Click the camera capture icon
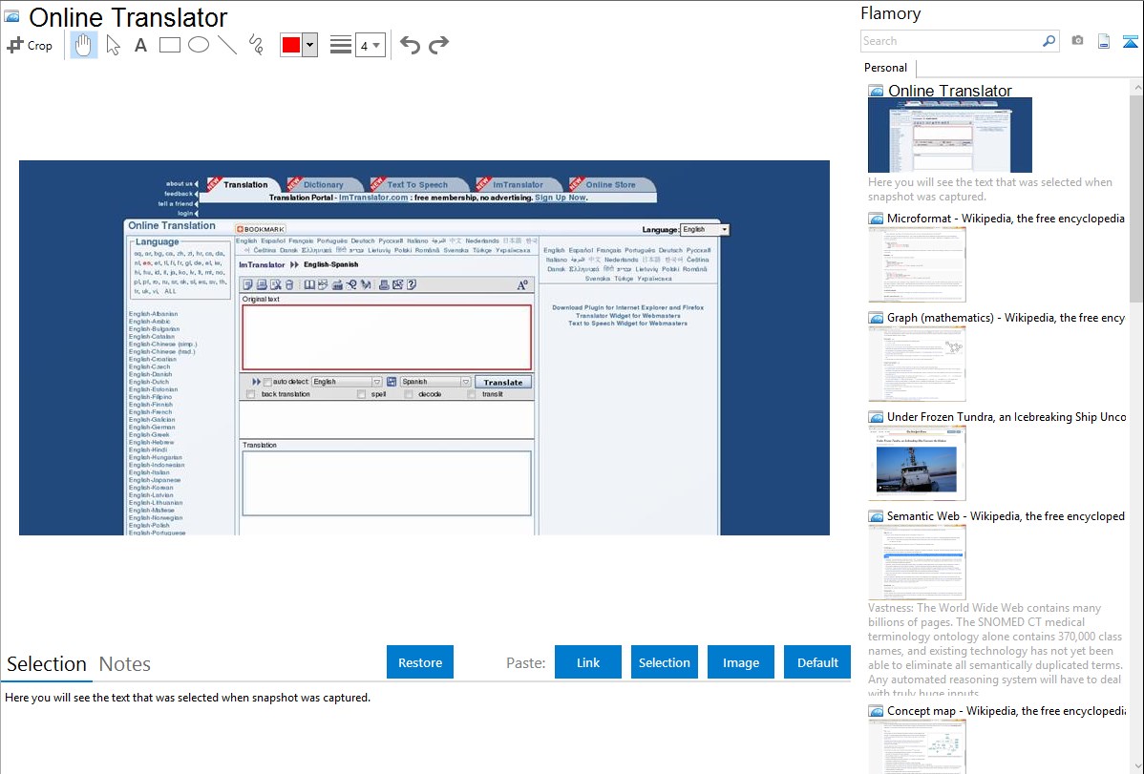The image size is (1144, 774). pos(1077,41)
